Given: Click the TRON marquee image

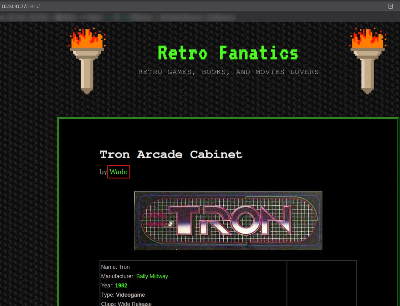Looking at the screenshot, I should 228,221.
